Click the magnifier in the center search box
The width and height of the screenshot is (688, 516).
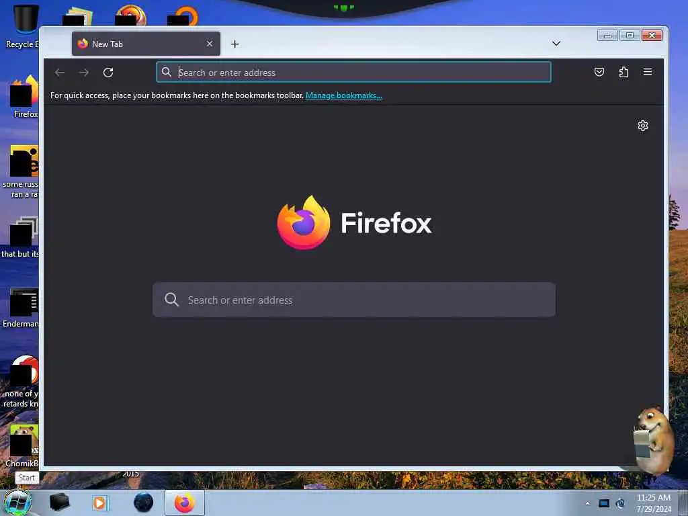tap(171, 300)
